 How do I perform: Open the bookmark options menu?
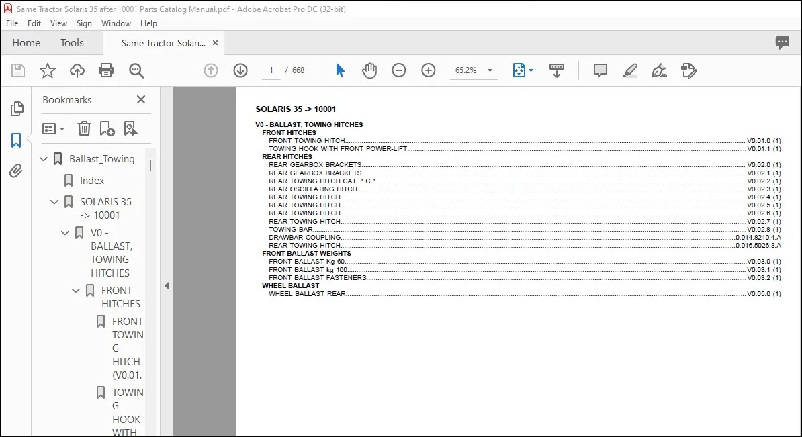tap(53, 128)
